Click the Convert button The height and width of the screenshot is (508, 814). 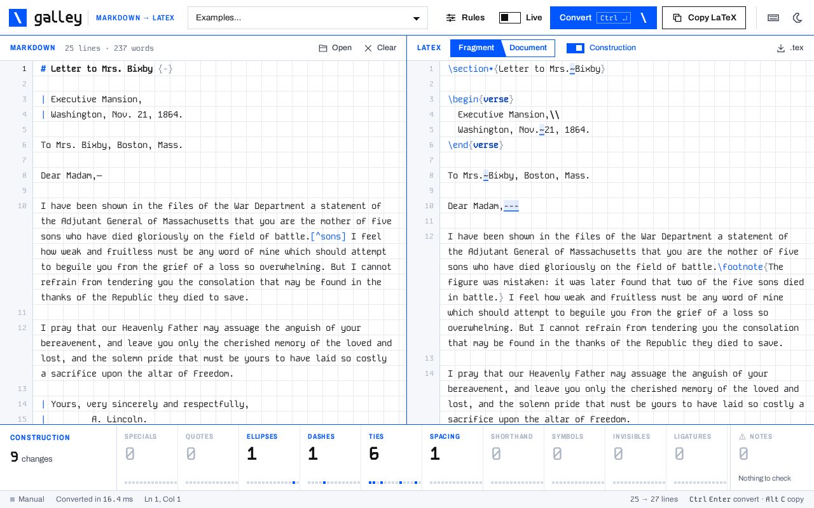[x=604, y=18]
